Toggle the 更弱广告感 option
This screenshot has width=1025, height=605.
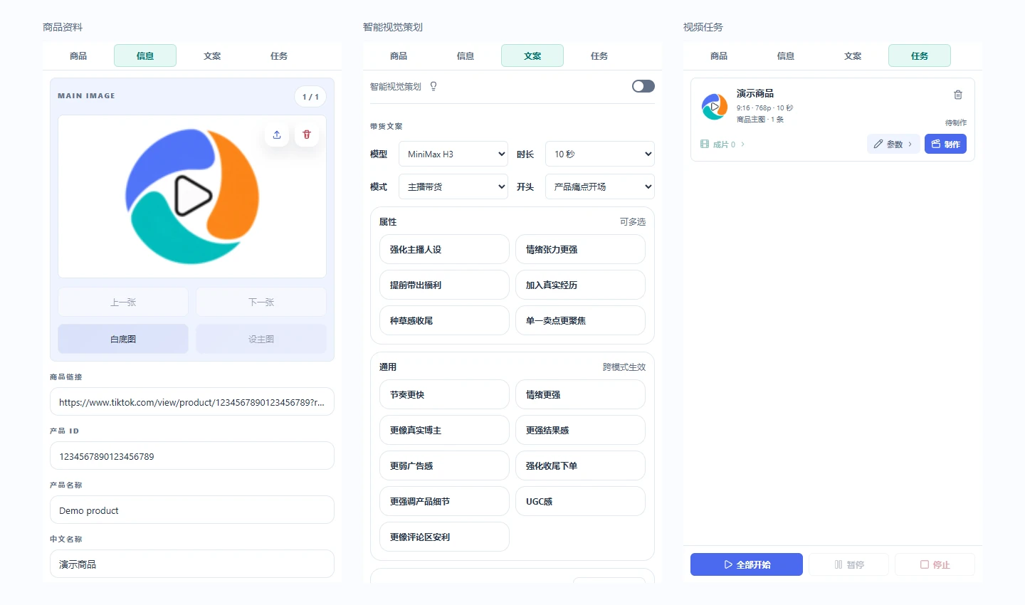(x=444, y=465)
